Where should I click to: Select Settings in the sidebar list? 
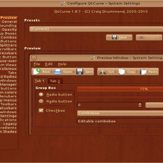(x=8, y=116)
